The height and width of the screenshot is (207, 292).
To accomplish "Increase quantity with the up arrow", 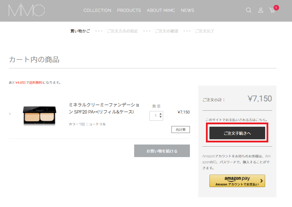I will [x=160, y=114].
